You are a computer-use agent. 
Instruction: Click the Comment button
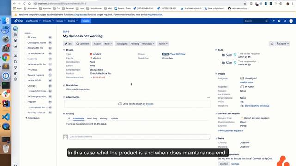click(83, 44)
